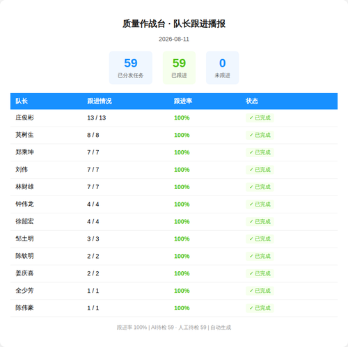The image size is (348, 347).
Task: Click the 已跟进 59 summary card
Action: (x=179, y=67)
